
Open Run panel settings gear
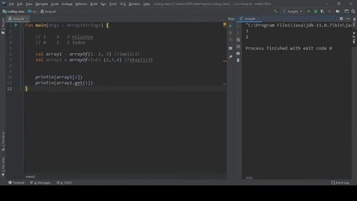pos(341,18)
